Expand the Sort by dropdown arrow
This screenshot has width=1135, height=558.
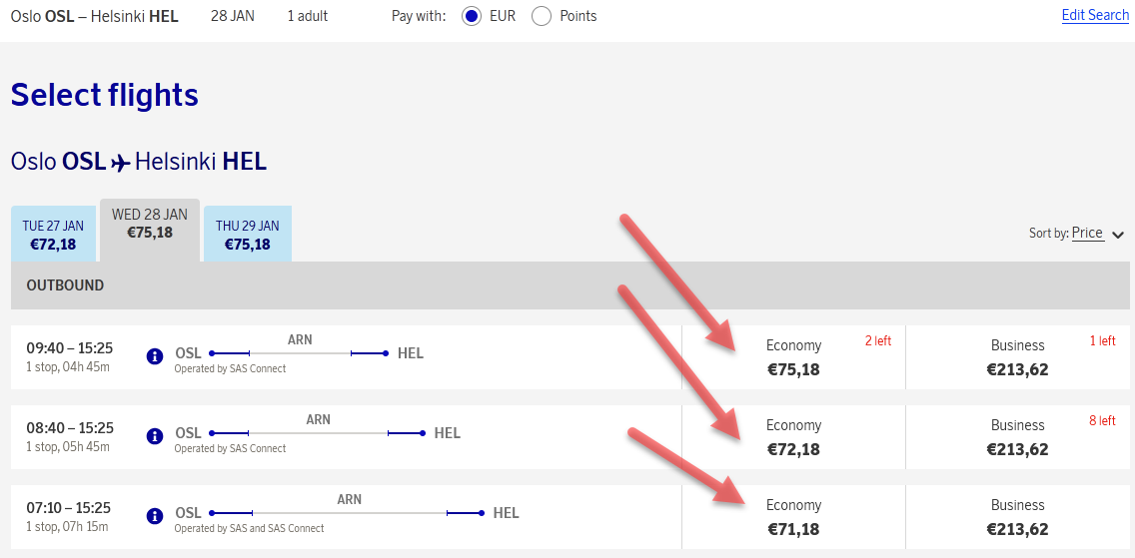1117,235
